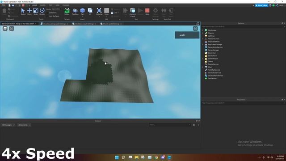The width and height of the screenshot is (286, 161).
Task: Select SoundService in Explorer
Action: pyautogui.click(x=213, y=64)
